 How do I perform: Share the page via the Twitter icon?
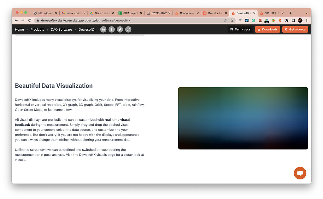tap(120, 29)
